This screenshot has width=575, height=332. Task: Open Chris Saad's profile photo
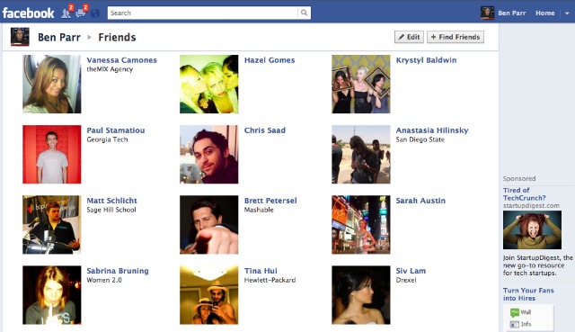(x=209, y=154)
